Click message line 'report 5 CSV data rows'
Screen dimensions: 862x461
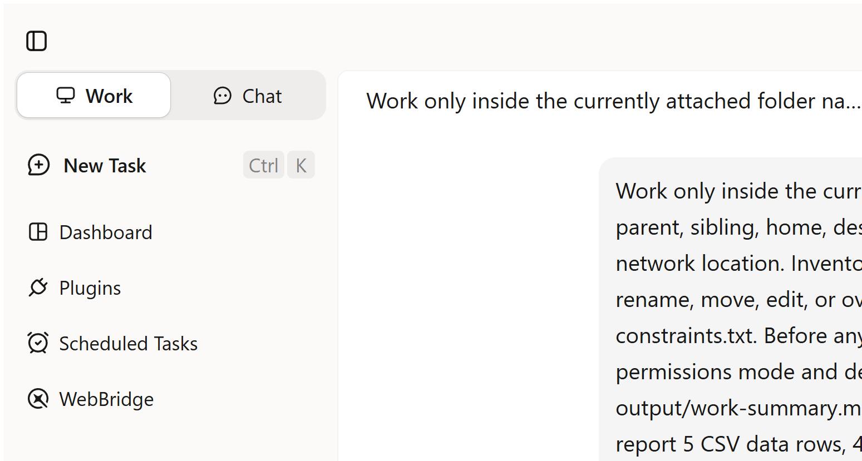(x=738, y=444)
